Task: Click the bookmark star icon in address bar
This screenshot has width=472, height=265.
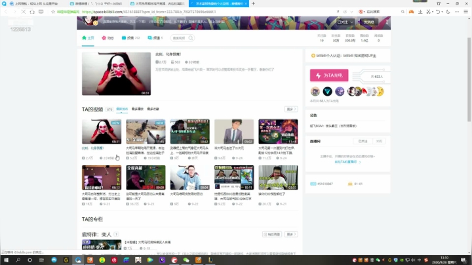Action: (x=53, y=12)
